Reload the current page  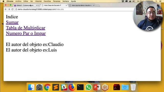(x=13, y=9)
